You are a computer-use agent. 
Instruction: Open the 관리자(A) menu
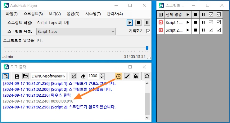click(115, 14)
